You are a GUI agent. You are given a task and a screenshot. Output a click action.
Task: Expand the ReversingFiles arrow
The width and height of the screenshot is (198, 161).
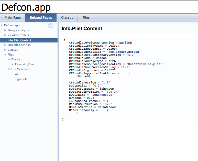(x=13, y=65)
